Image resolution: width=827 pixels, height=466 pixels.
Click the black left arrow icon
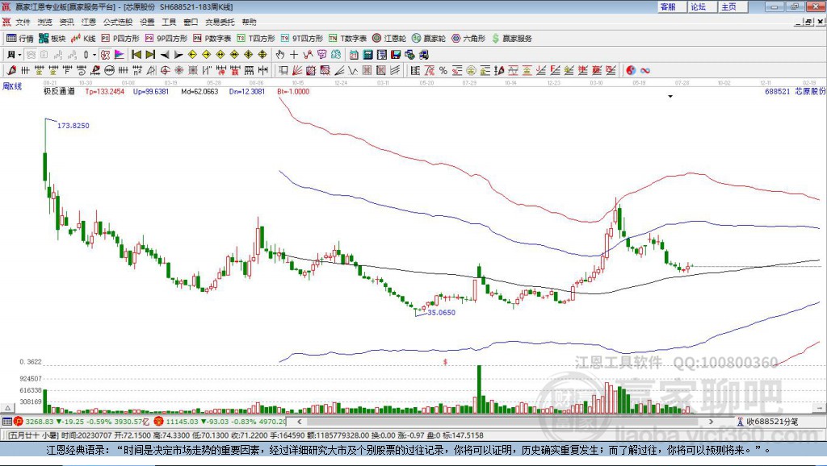(x=165, y=55)
